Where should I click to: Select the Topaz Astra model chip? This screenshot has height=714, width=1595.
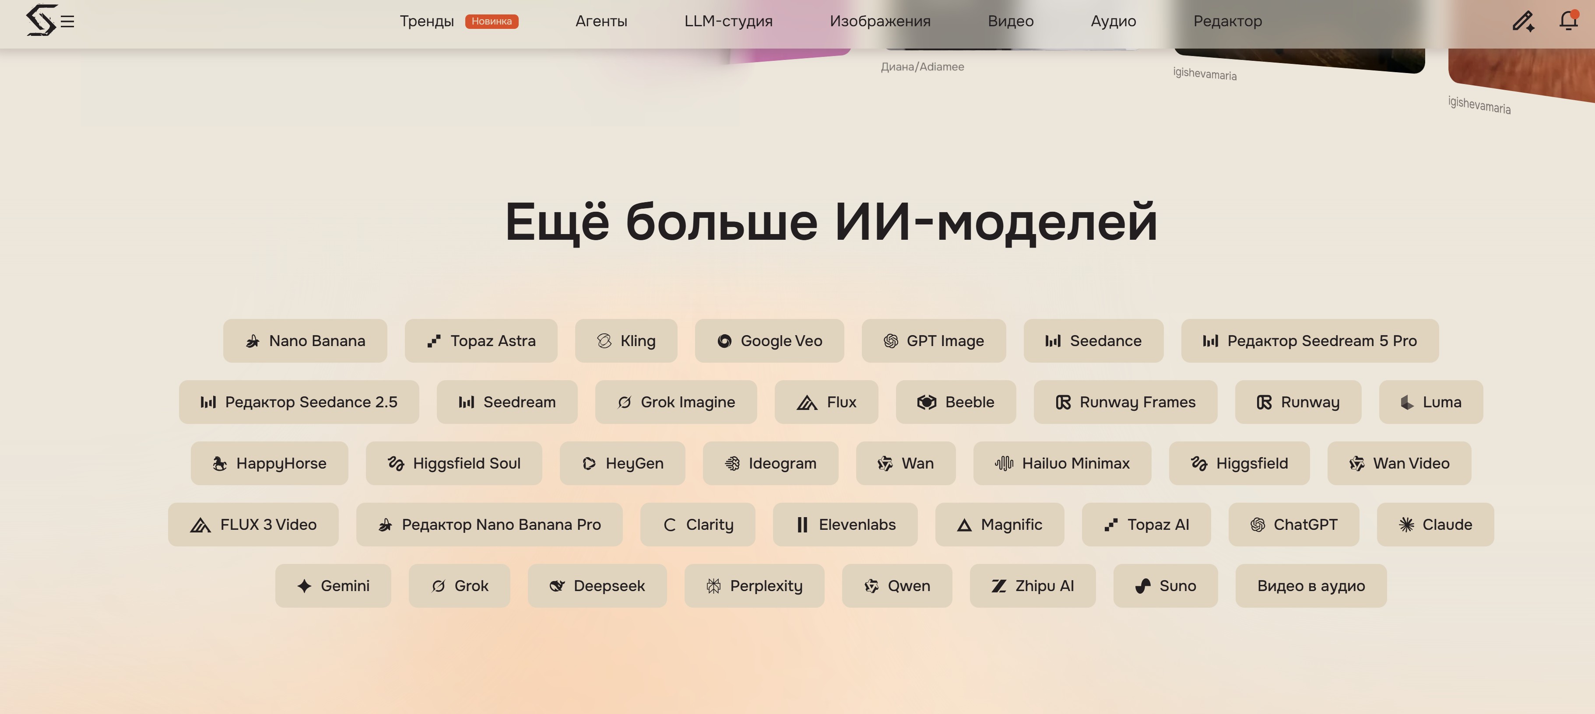coord(481,341)
